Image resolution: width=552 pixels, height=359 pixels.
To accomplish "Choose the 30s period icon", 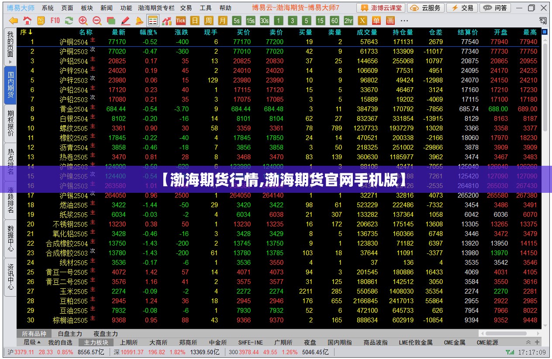I will click(x=265, y=21).
